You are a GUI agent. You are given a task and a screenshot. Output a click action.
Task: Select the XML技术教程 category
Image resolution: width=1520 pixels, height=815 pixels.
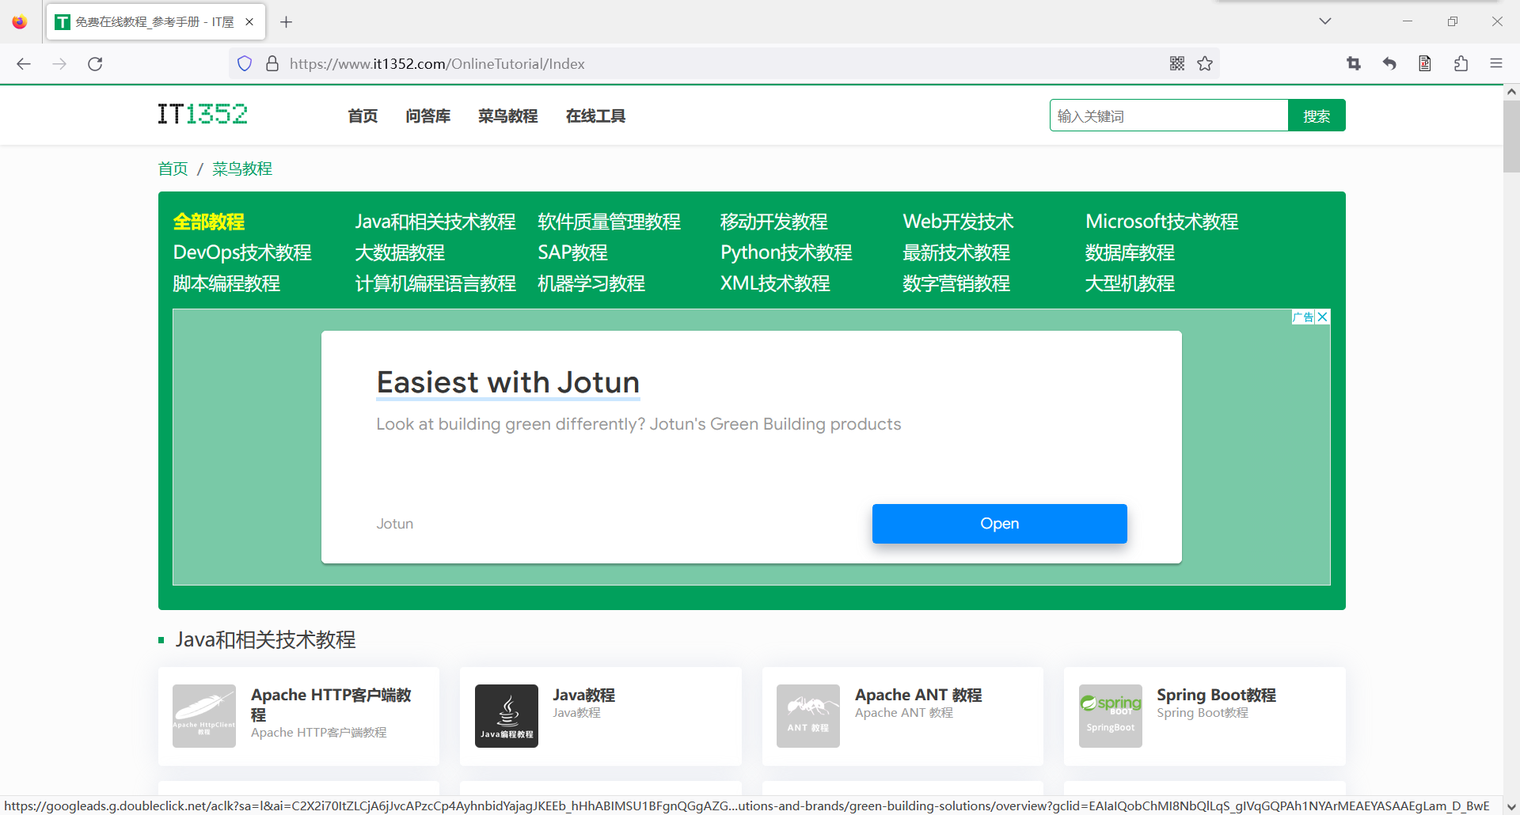click(775, 283)
